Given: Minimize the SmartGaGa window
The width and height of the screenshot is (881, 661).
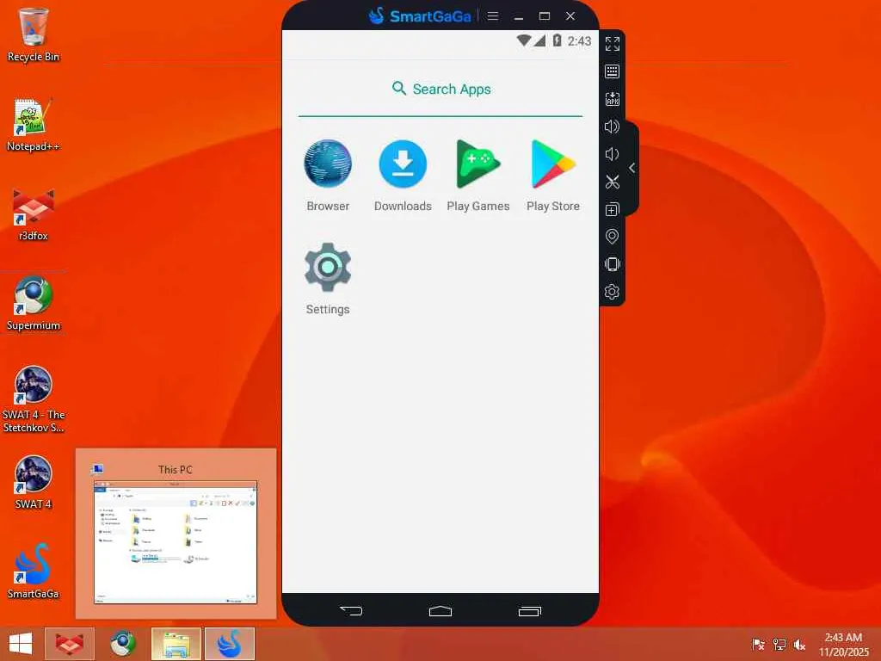Looking at the screenshot, I should click(519, 16).
